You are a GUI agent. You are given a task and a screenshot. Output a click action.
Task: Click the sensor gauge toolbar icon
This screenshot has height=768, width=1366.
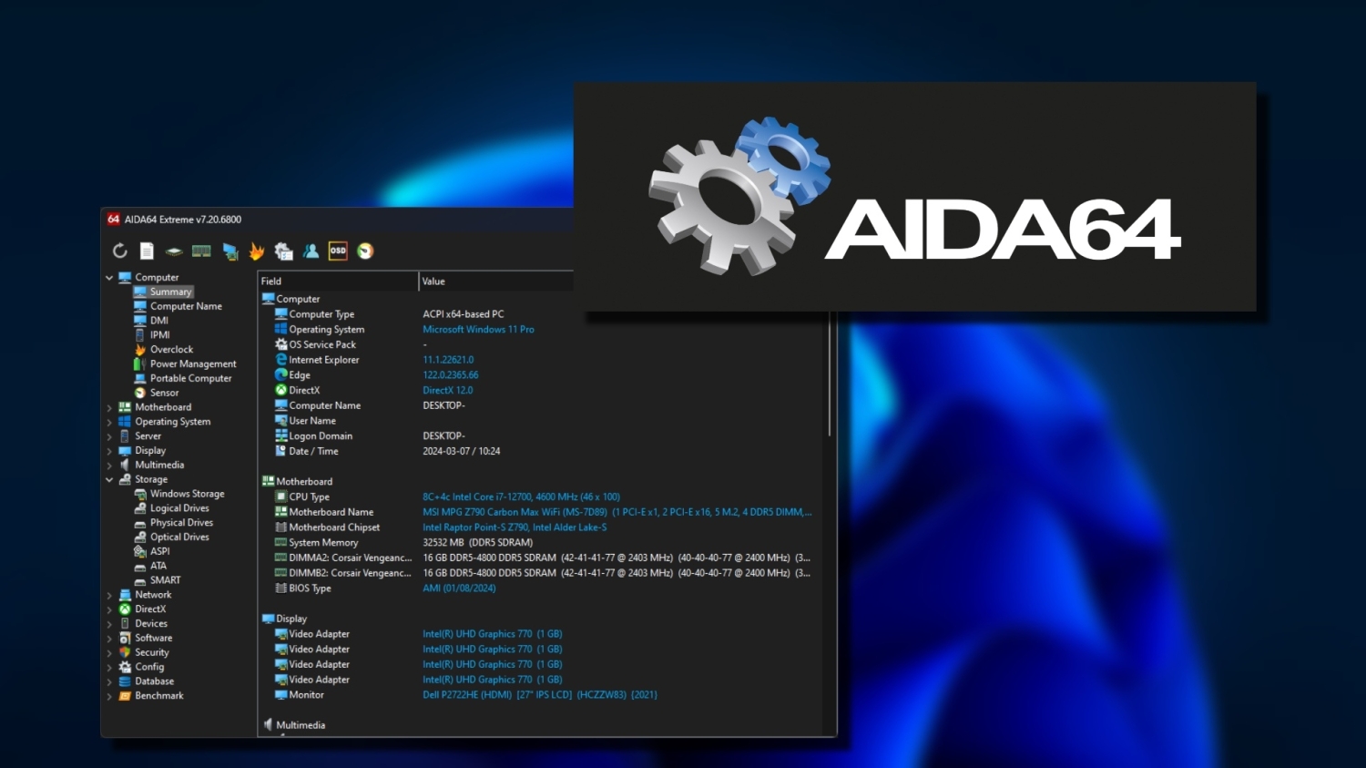[x=365, y=251]
